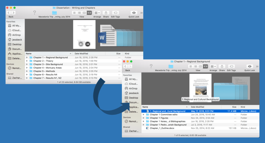265x143 pixels.
Task: Show more toolbar items in Chapter 1 window
Action: (257, 66)
